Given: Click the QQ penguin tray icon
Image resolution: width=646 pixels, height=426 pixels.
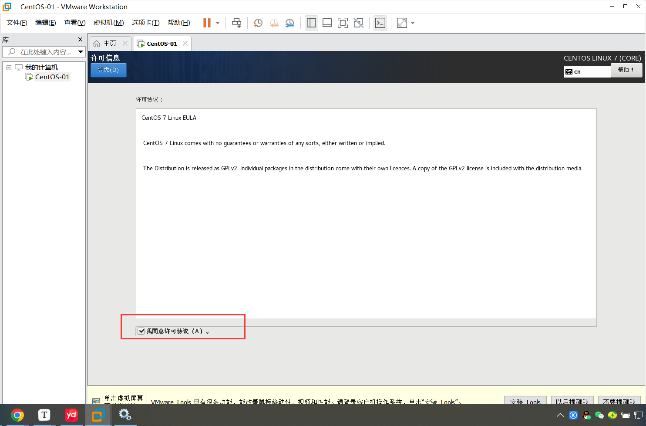Looking at the screenshot, I should (586, 415).
